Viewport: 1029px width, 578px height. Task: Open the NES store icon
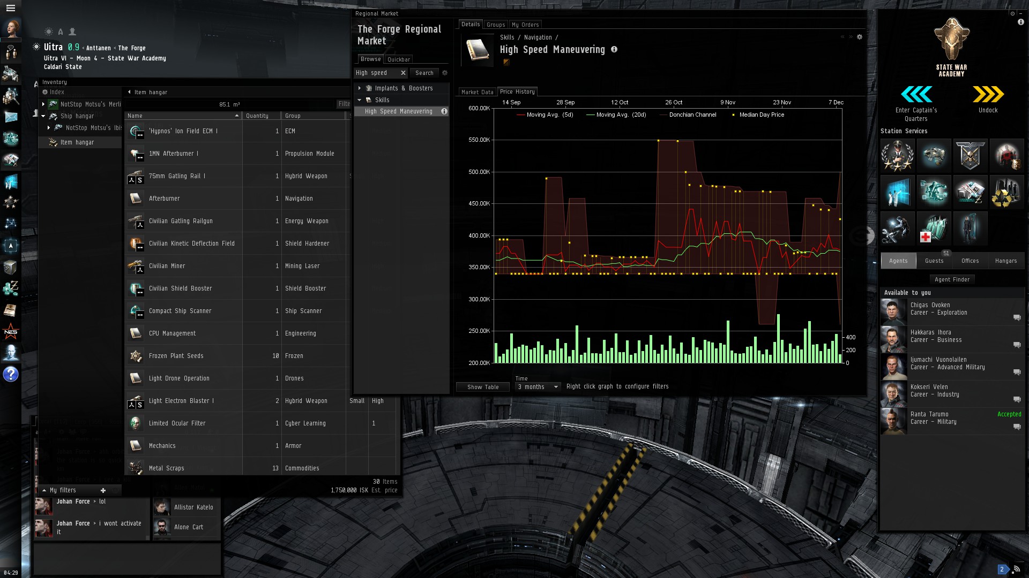click(x=11, y=331)
